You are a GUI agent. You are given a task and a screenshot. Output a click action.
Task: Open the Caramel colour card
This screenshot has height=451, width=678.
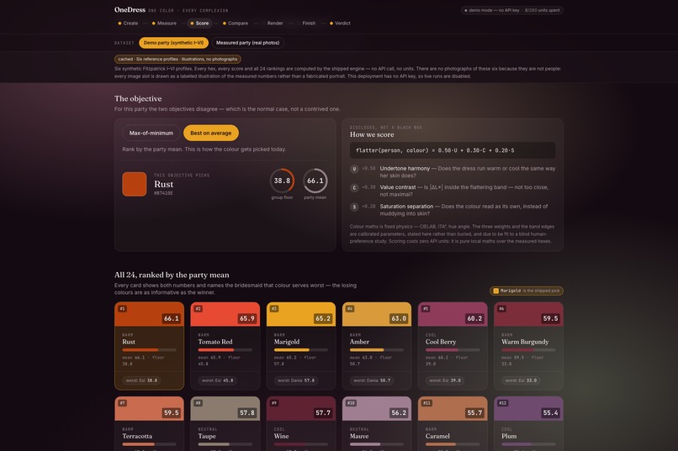click(453, 424)
